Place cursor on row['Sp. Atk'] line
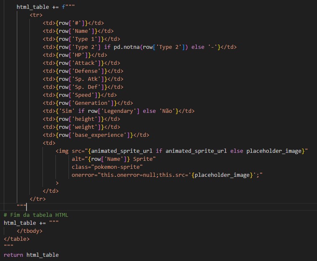Image resolution: width=317 pixels, height=261 pixels. click(83, 79)
